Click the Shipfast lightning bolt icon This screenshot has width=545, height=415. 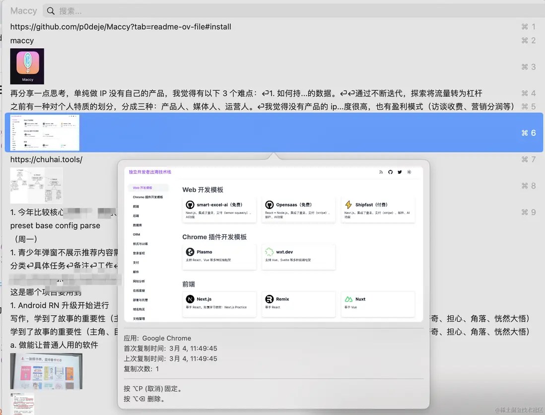pyautogui.click(x=348, y=205)
